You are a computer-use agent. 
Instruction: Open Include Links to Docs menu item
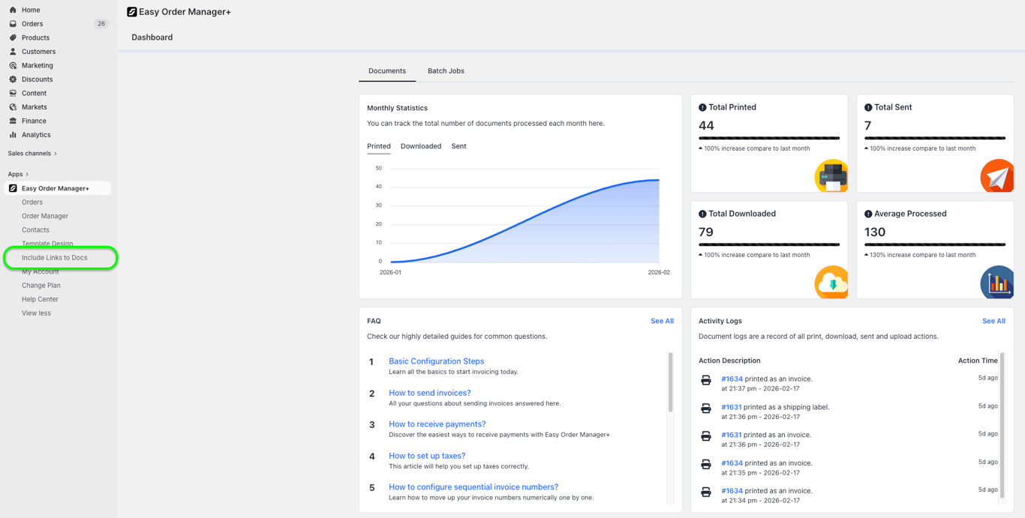tap(54, 258)
